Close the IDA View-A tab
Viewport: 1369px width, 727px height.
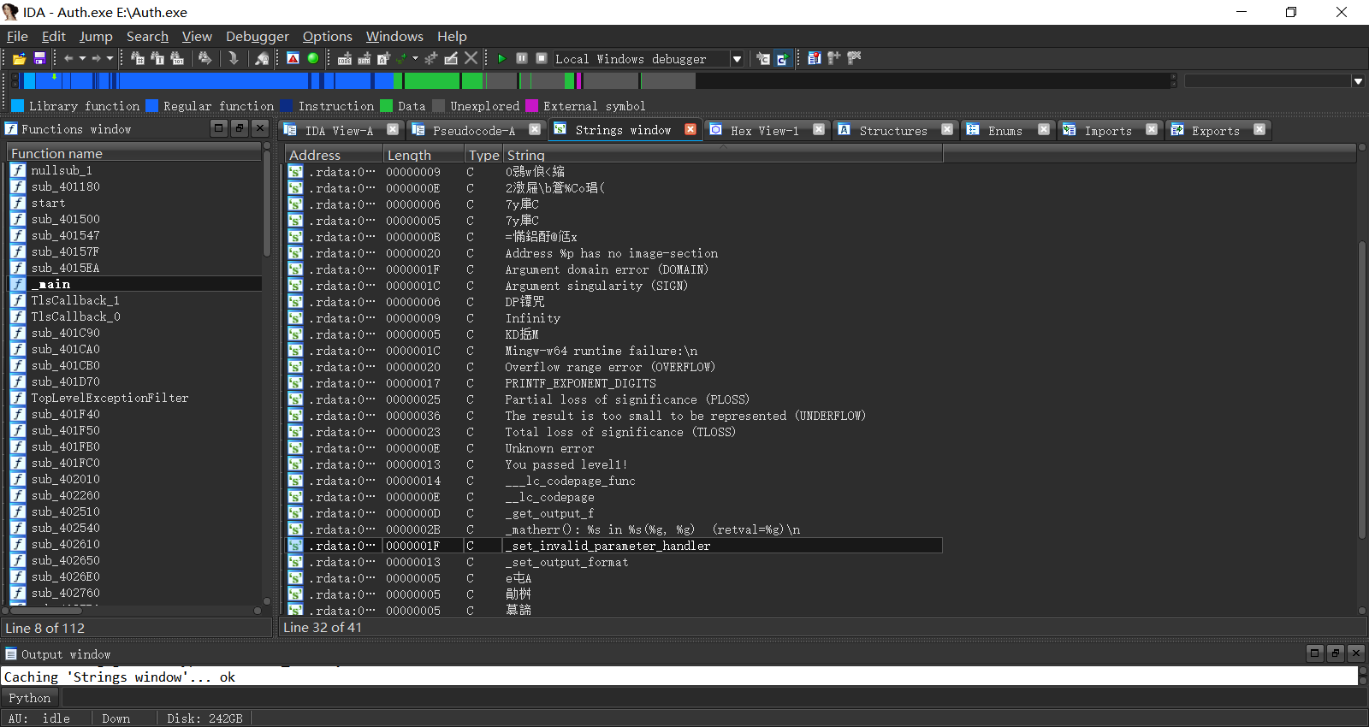[393, 129]
